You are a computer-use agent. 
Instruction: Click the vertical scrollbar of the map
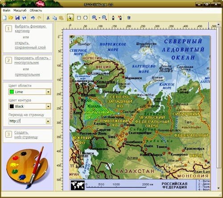(x=219, y=97)
